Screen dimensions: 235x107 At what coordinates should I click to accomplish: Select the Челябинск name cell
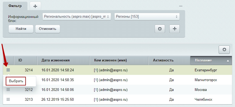click(203, 99)
